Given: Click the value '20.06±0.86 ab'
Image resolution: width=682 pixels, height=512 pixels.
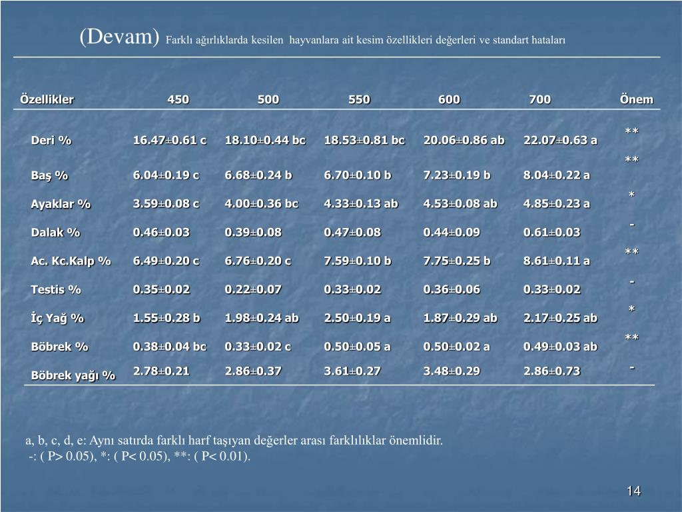Looking at the screenshot, I should (464, 140).
